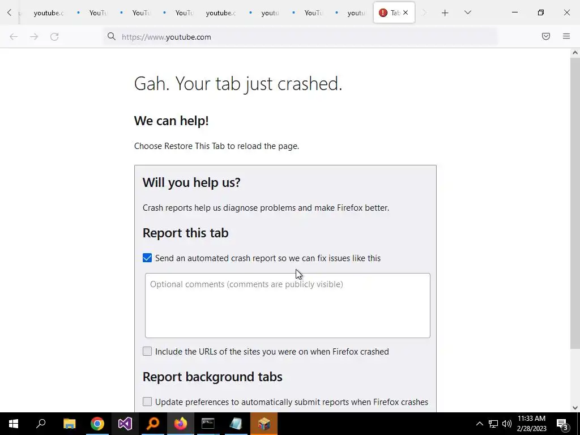Minimize the Firefox window
Screen dimensions: 580x435
point(514,12)
